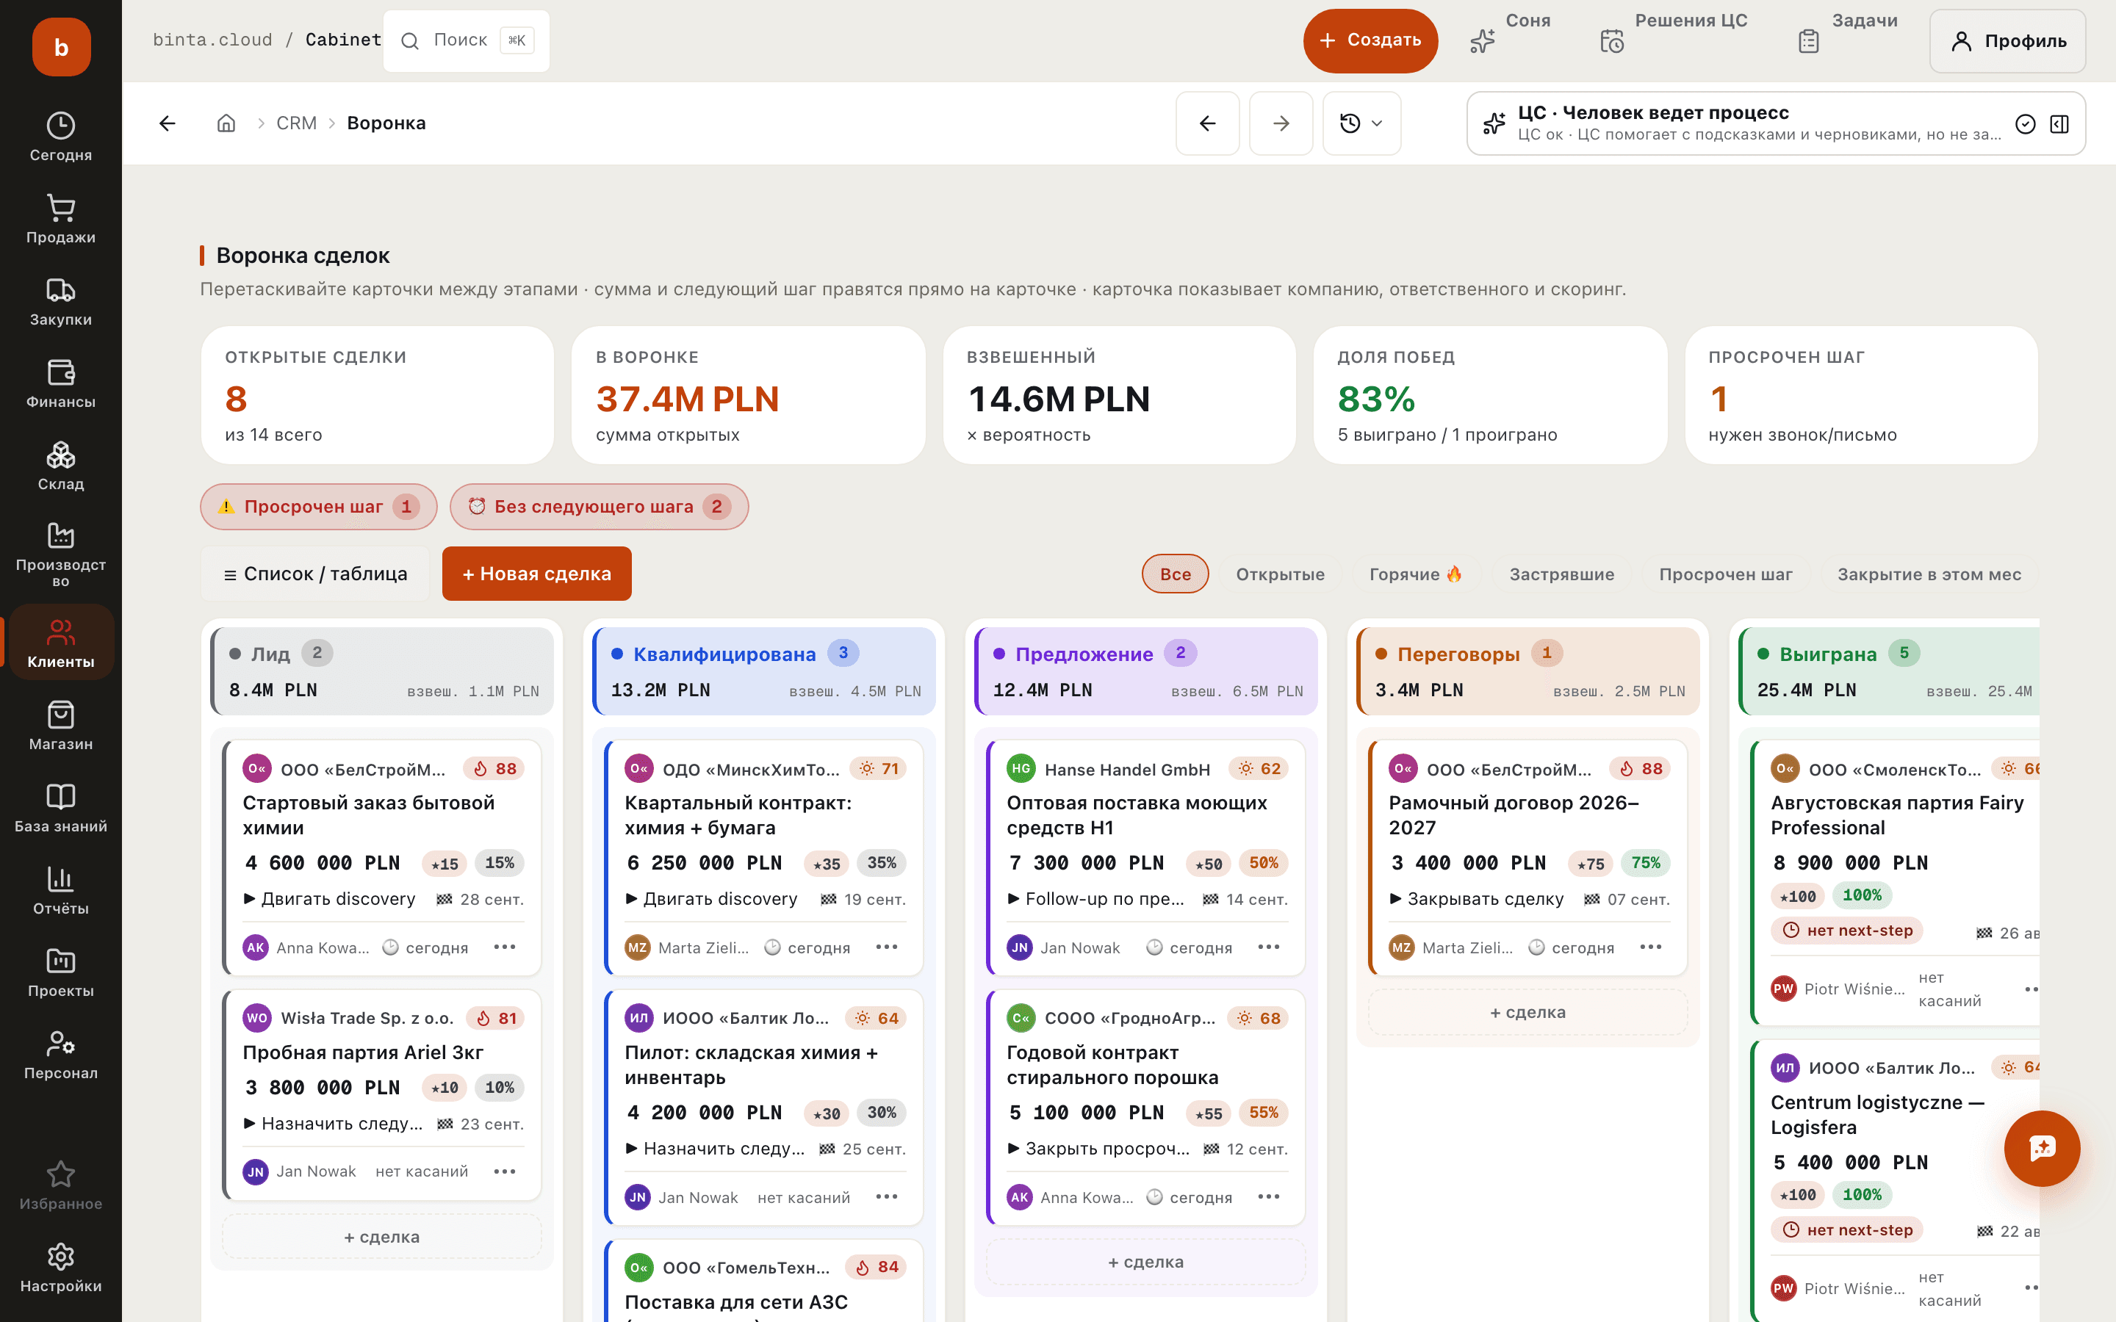Open more menu on Пробная партия Ariel card
This screenshot has height=1322, width=2116.
tap(505, 1171)
